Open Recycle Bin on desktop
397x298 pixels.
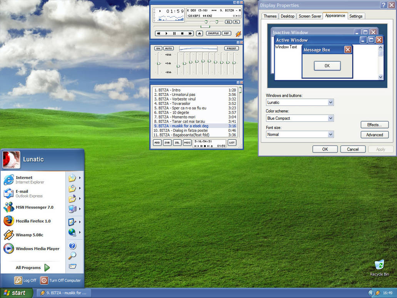pos(379,265)
